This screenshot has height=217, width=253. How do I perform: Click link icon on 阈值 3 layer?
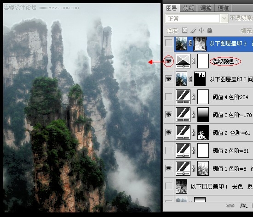pos(194,115)
